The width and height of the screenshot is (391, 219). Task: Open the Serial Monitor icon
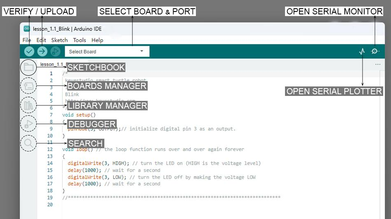[375, 51]
